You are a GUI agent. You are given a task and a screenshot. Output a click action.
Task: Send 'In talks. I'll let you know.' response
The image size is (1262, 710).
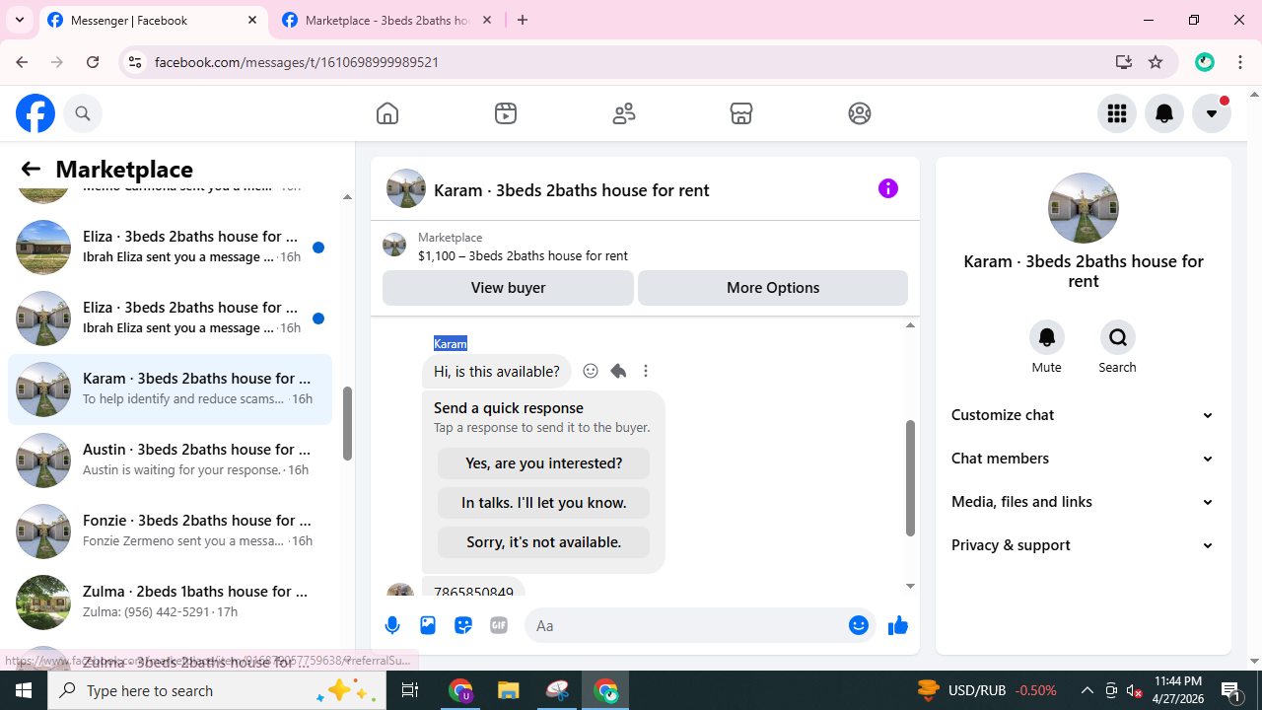click(543, 503)
